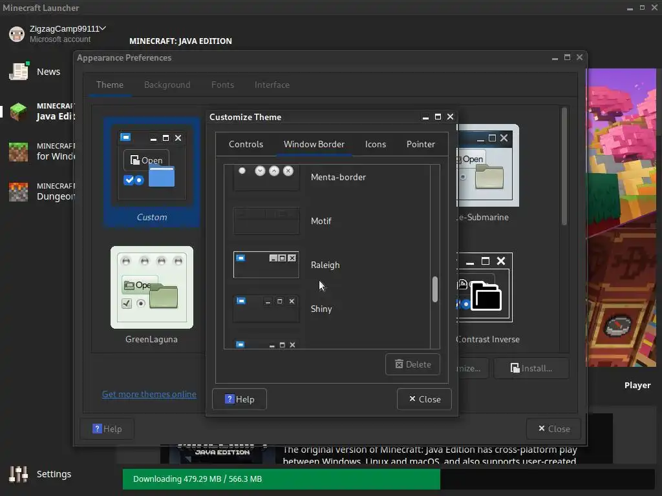Open the News section in Minecraft Launcher
The image size is (662, 496).
point(36,72)
